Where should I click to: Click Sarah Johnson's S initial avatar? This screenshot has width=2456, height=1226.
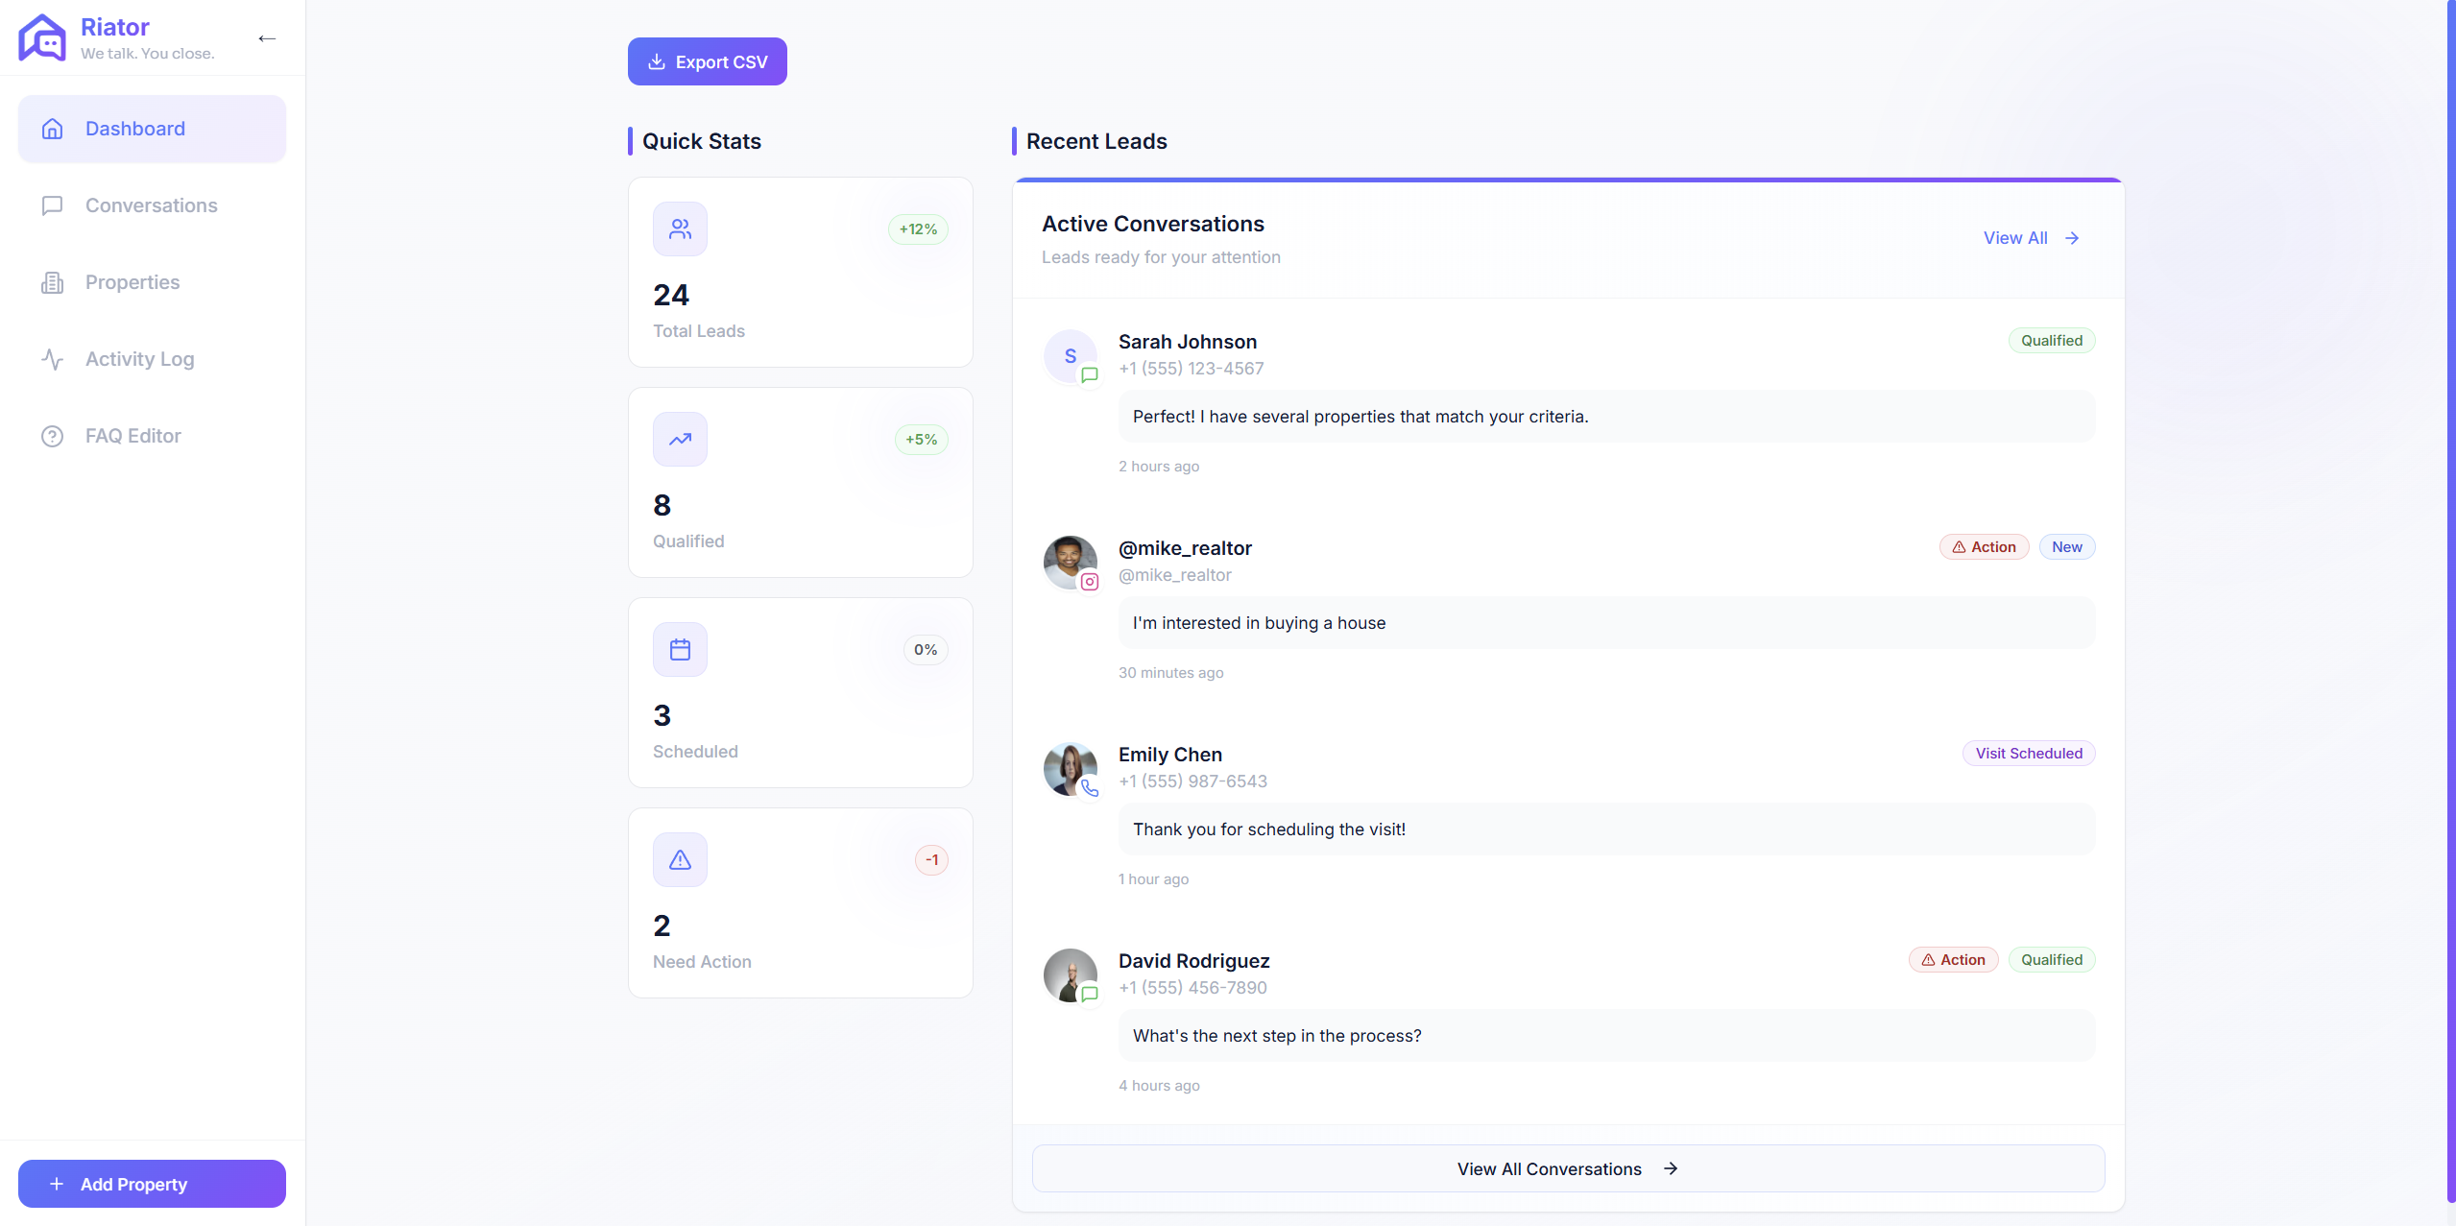(1070, 356)
